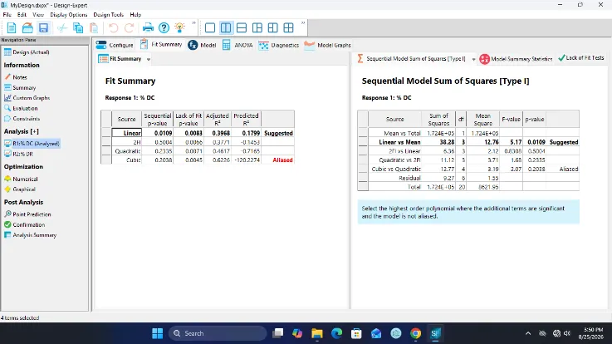Screen dimensions: 612x344
Task: Switch to the Fit Summary tab
Action: click(161, 45)
